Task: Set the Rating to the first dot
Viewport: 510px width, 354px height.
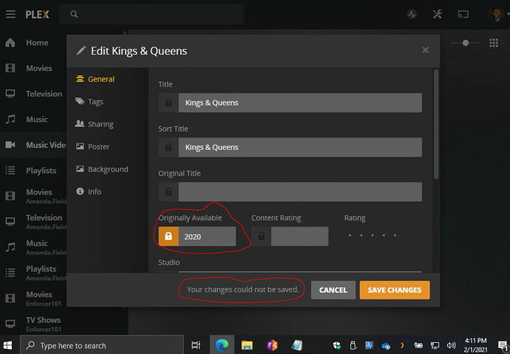Action: [350, 235]
